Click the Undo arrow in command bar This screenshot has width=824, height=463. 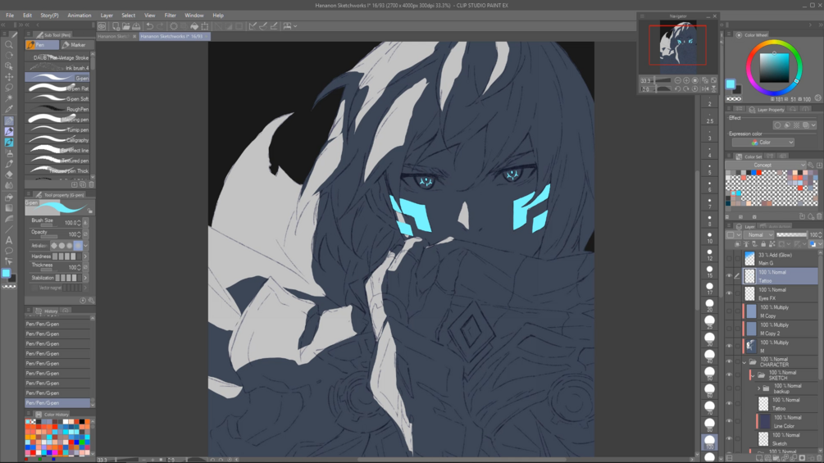pyautogui.click(x=150, y=25)
